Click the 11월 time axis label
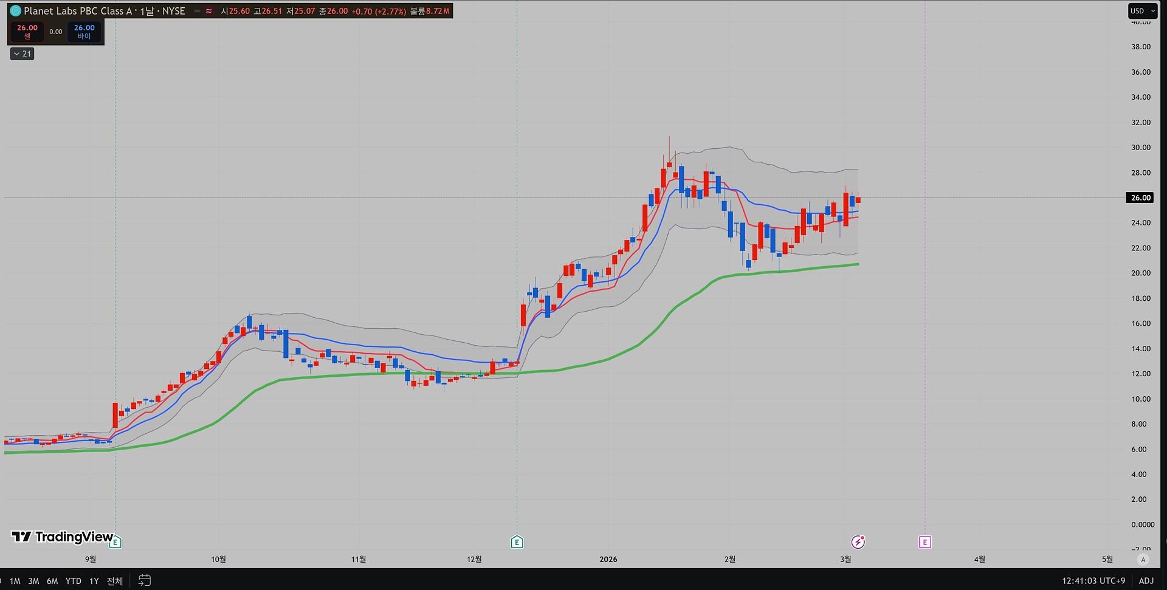Image resolution: width=1167 pixels, height=590 pixels. [359, 559]
